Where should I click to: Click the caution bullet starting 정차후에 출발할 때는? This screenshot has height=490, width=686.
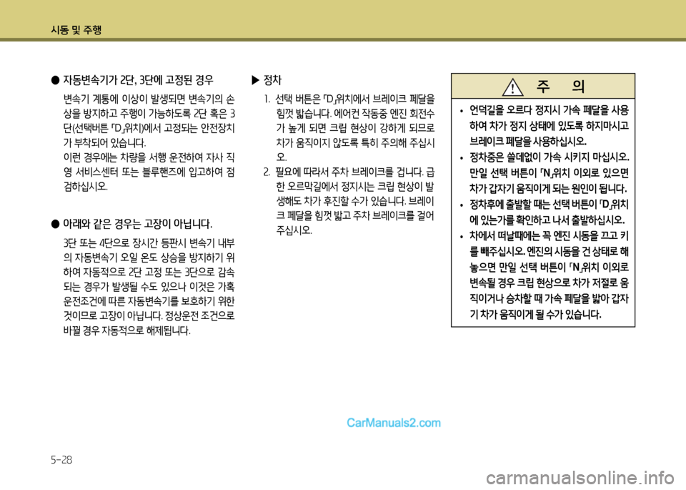[545, 212]
